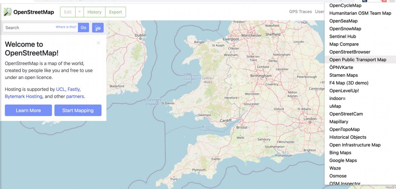
Task: Close the Welcome panel with the X
Action: coord(98,43)
